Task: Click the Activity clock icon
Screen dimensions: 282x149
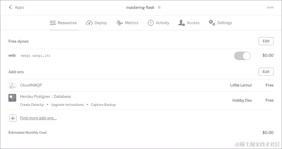Action: point(151,23)
